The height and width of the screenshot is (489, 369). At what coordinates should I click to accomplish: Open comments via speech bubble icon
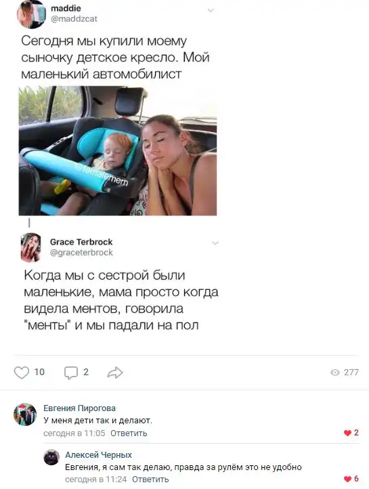[x=70, y=373]
